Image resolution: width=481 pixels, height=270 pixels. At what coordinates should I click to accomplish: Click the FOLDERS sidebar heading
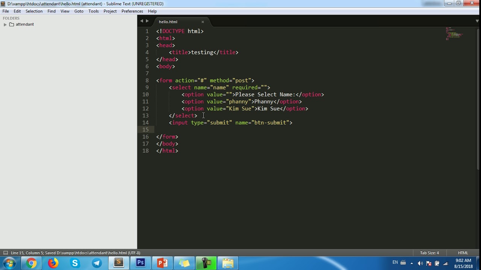tap(11, 18)
